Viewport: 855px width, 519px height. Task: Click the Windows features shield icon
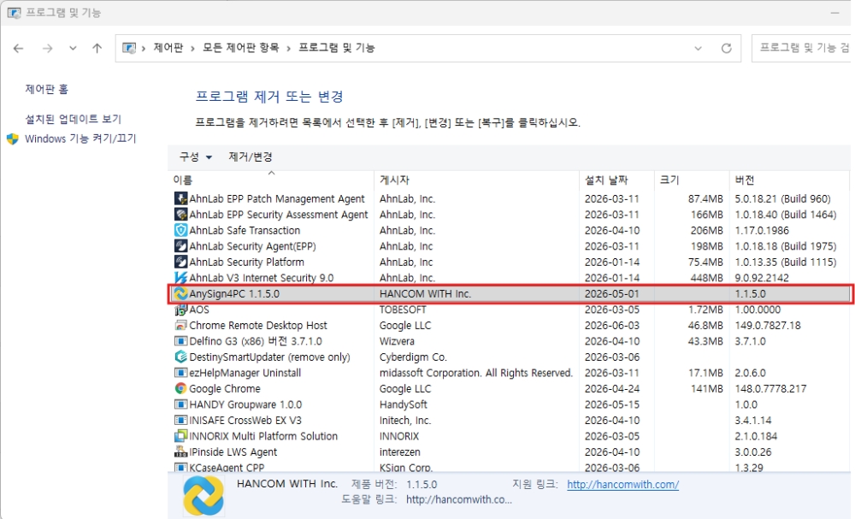coord(13,139)
